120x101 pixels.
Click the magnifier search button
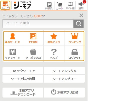tap(78, 24)
